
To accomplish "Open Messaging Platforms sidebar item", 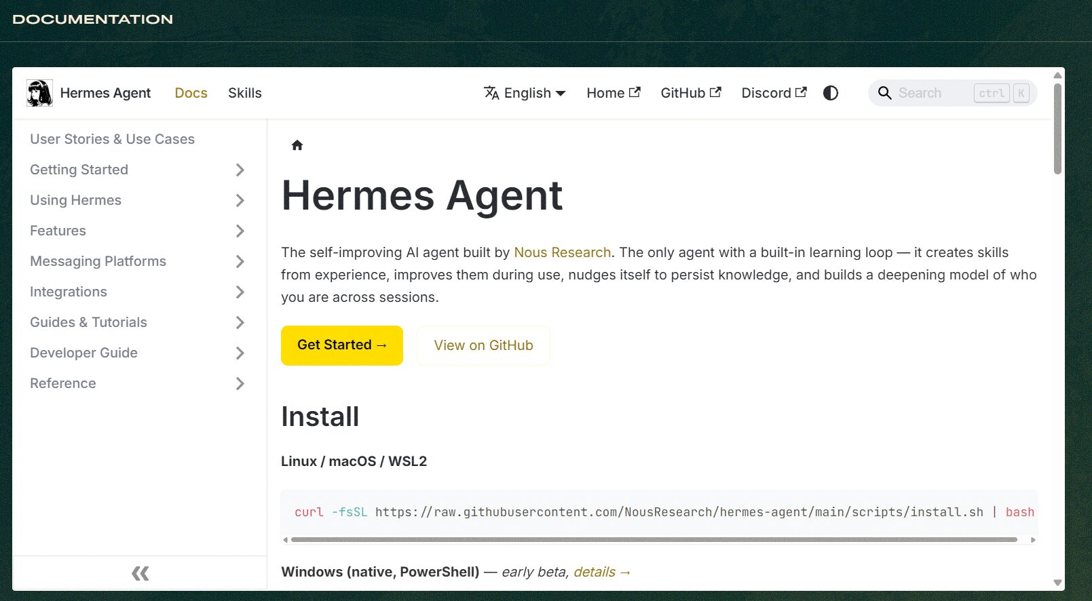I will (x=98, y=261).
